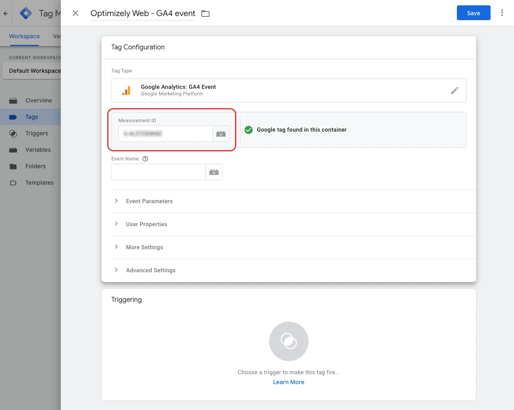This screenshot has width=514, height=410.
Task: Insert variable into Measurement ID via brick icon
Action: pos(221,134)
